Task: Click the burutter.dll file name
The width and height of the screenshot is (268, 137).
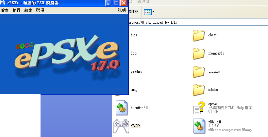Action: tap(139, 108)
